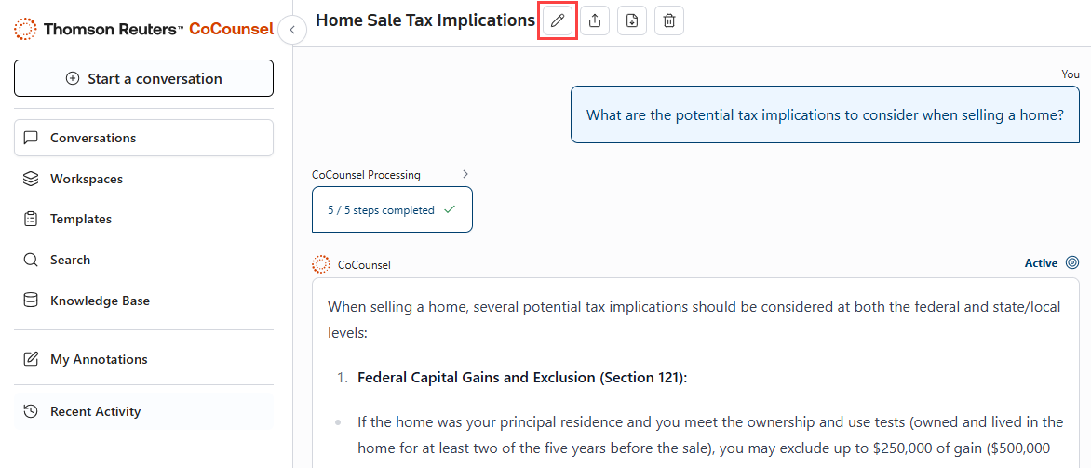The width and height of the screenshot is (1091, 468).
Task: Open the Conversations menu item
Action: click(143, 138)
